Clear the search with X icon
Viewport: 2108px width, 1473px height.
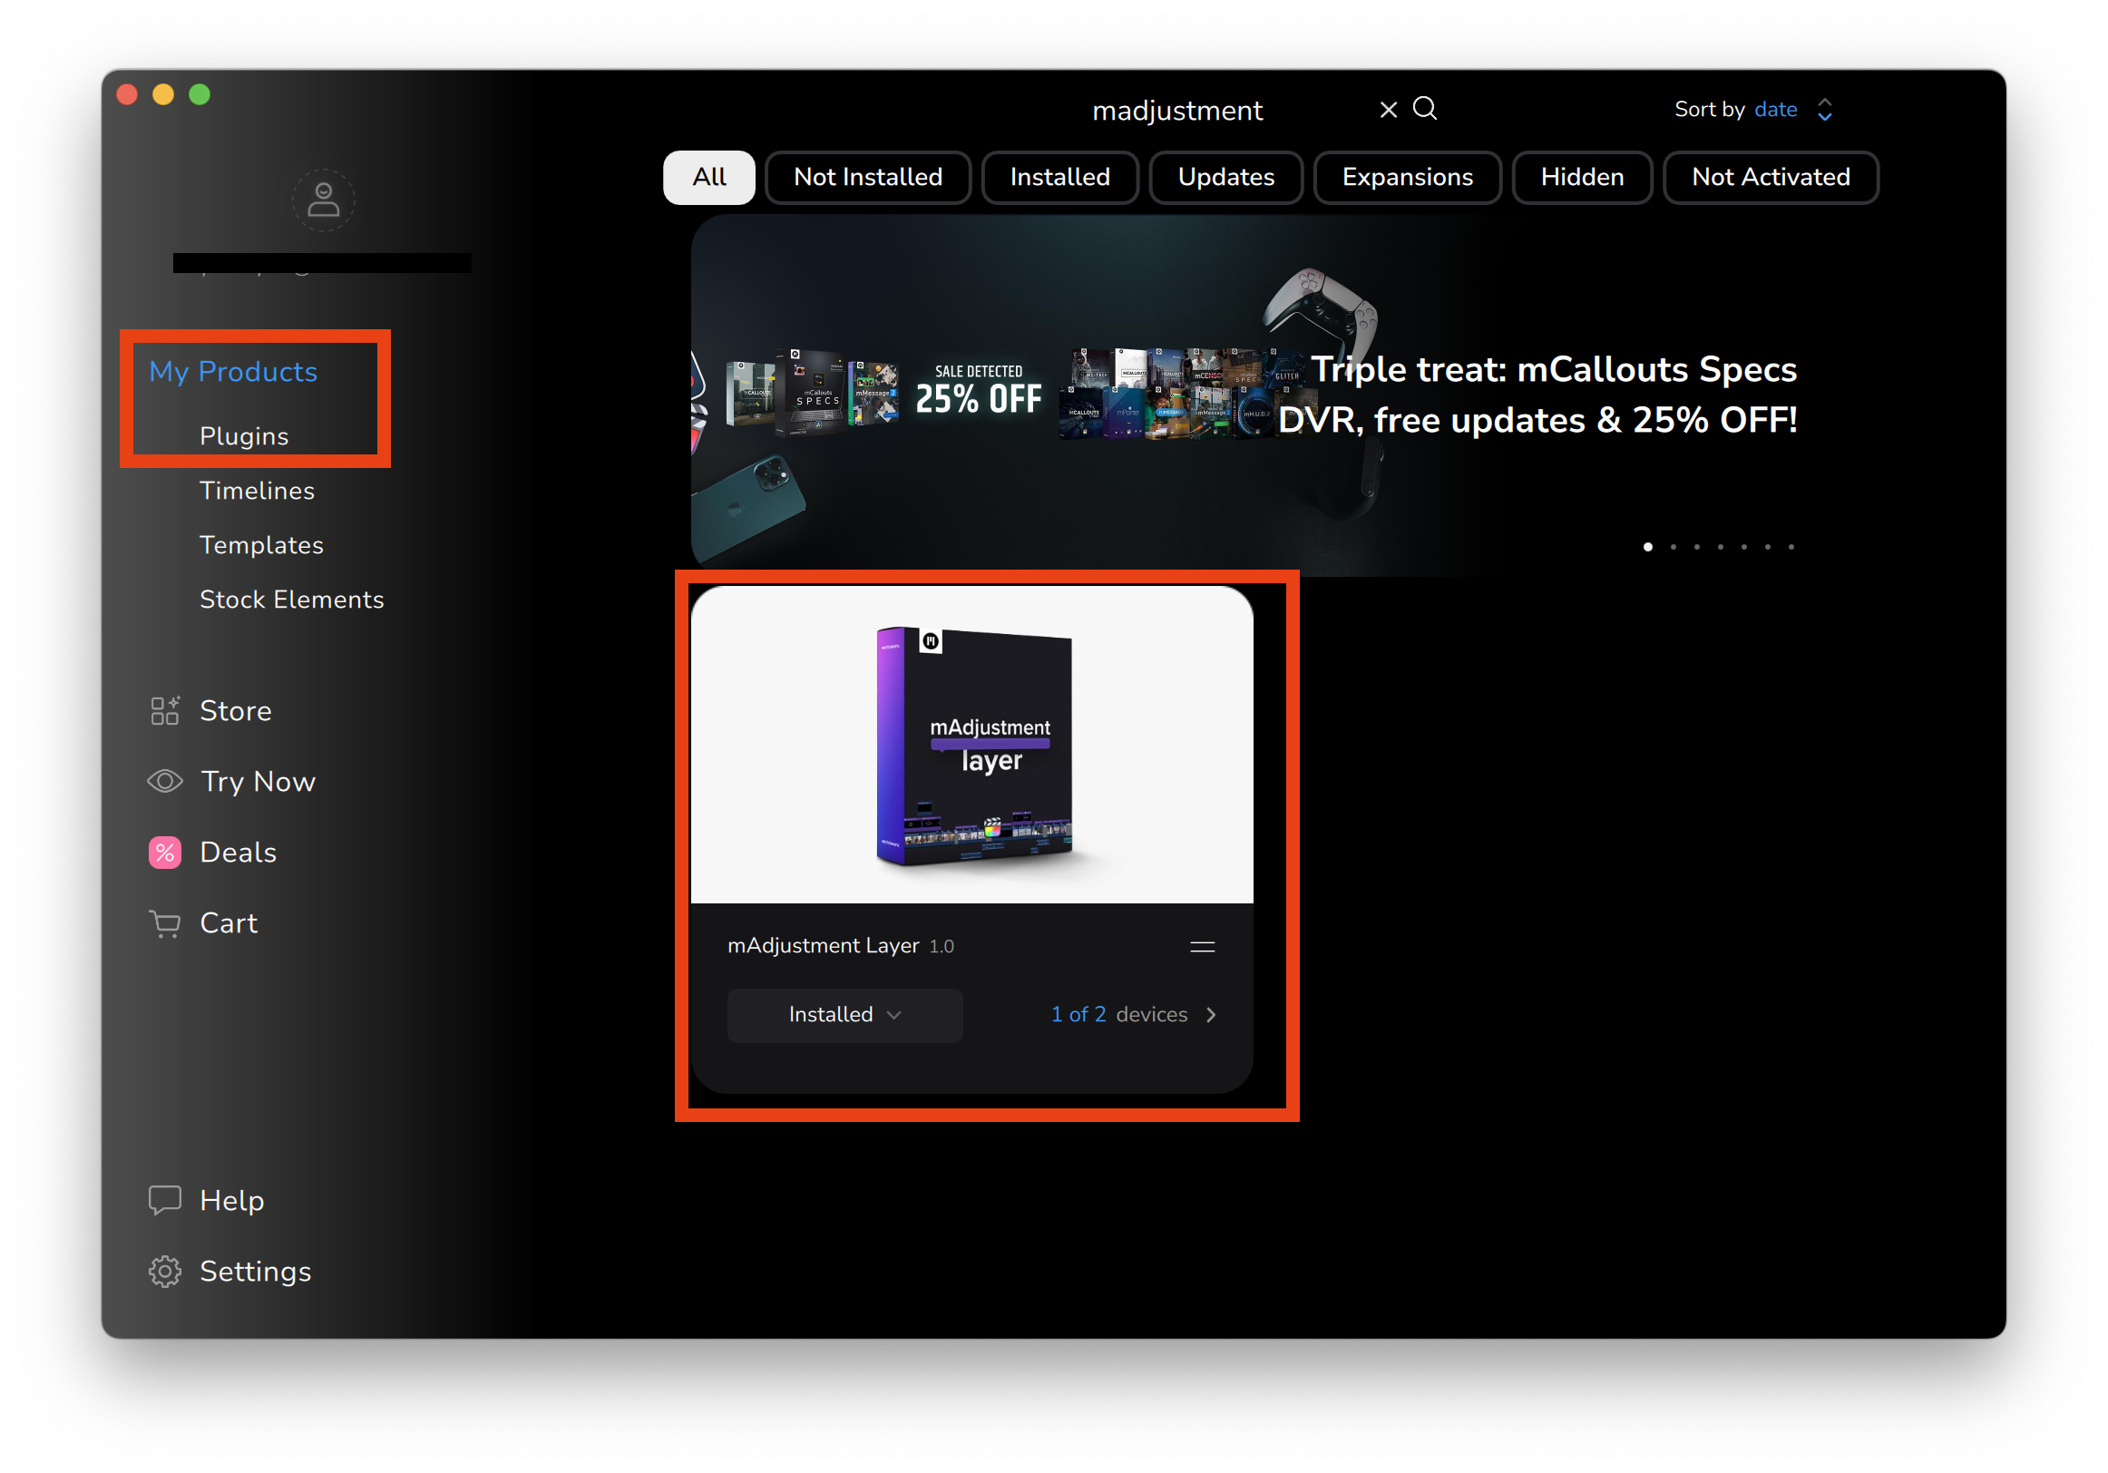pyautogui.click(x=1388, y=109)
